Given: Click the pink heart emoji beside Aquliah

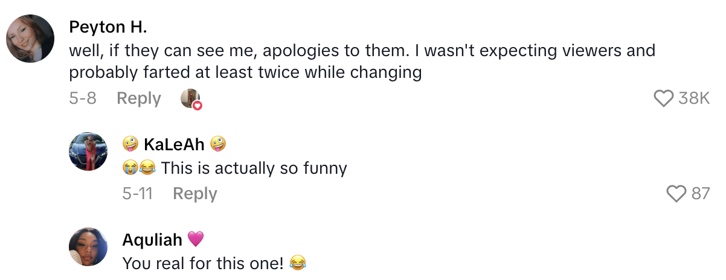Looking at the screenshot, I should pos(196,240).
